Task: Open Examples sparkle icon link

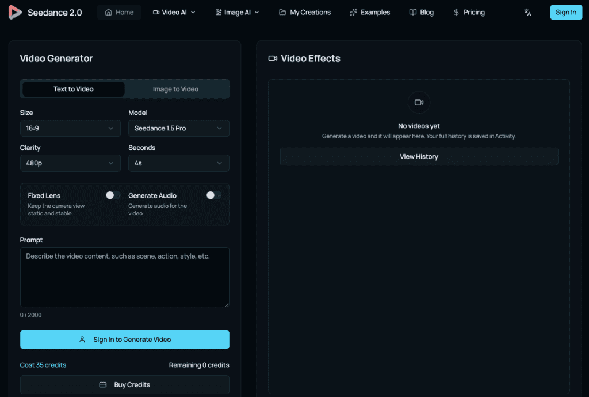Action: pyautogui.click(x=353, y=12)
